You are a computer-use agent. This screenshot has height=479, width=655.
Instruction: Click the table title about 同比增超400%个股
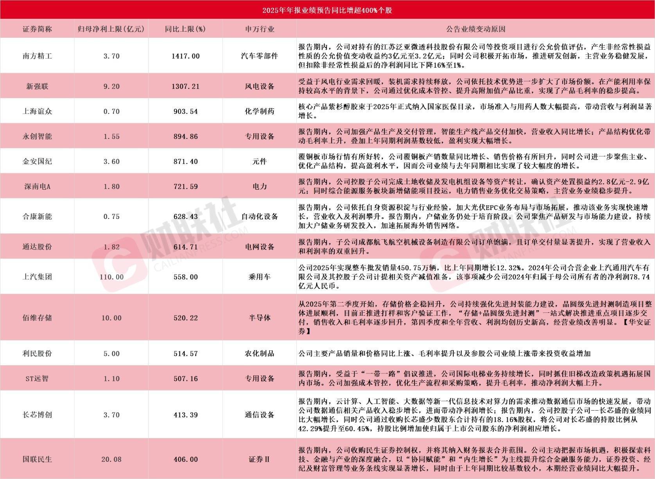tap(327, 10)
